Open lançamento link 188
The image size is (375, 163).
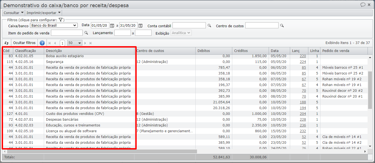point(303,102)
